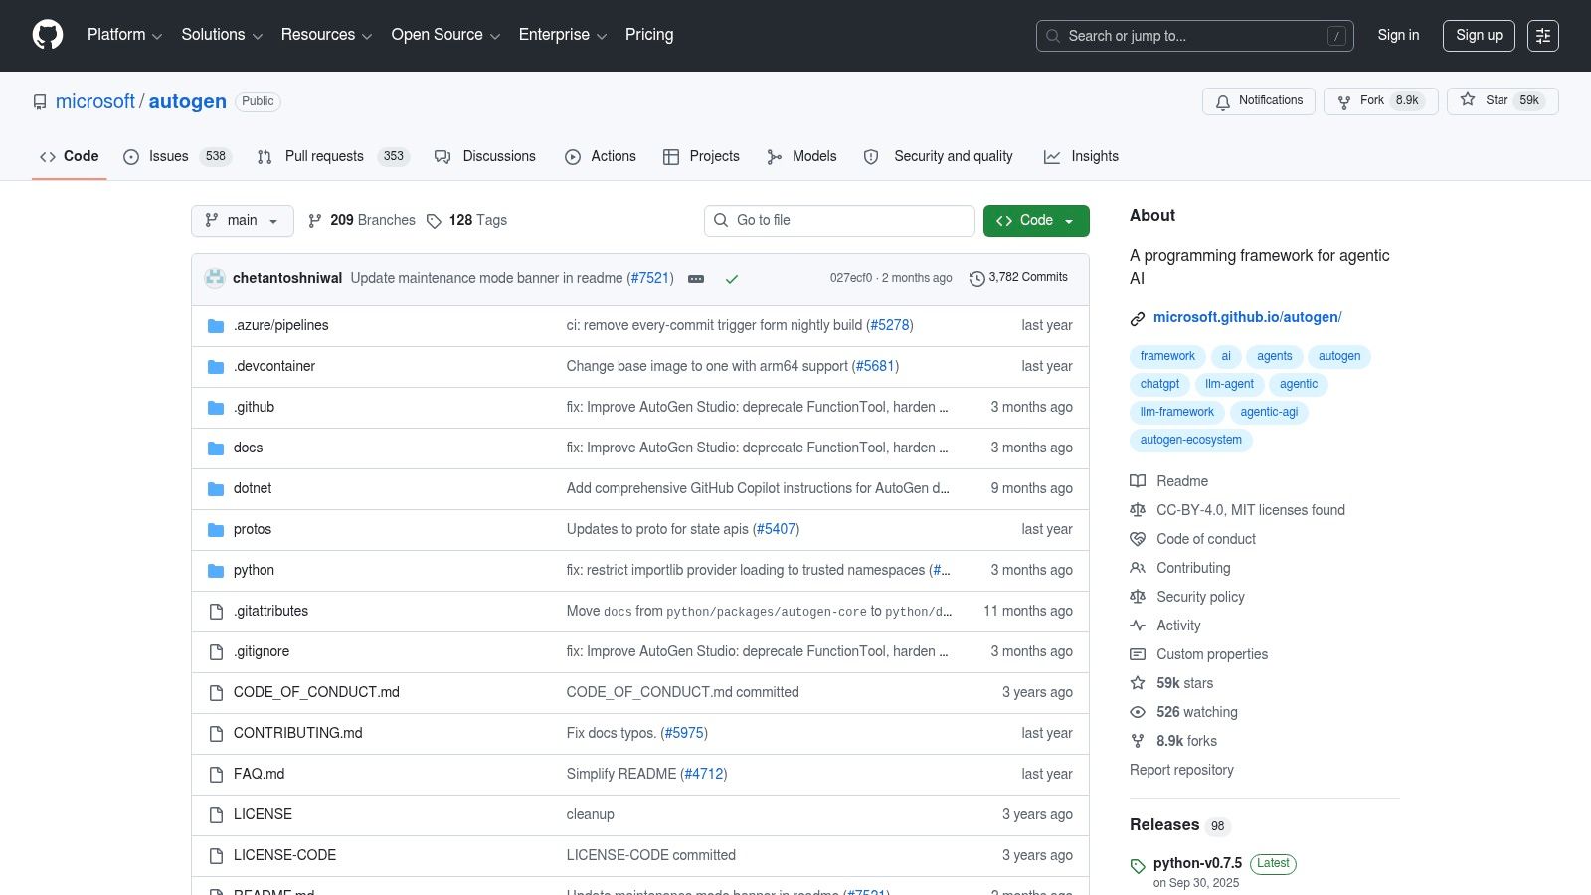Open the Pricing page
1591x895 pixels.
(x=649, y=35)
